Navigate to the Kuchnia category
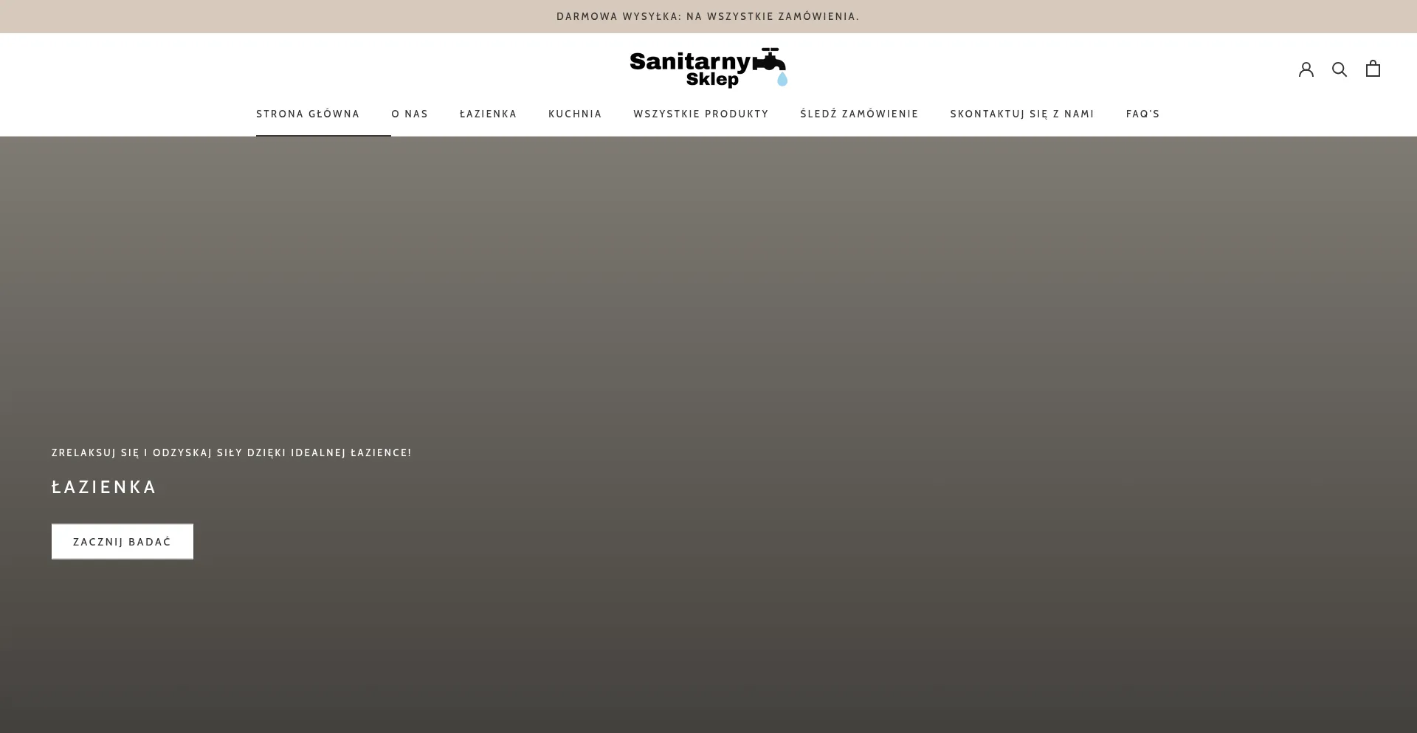1417x733 pixels. [x=575, y=114]
